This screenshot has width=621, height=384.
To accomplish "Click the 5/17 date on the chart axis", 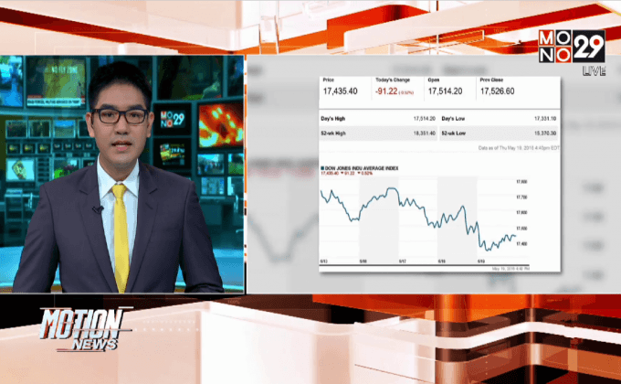I will coord(403,261).
